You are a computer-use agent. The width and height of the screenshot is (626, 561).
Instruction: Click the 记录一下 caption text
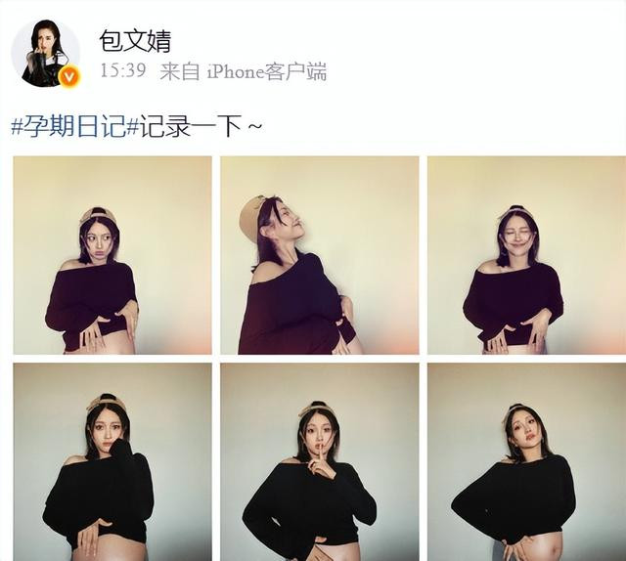click(x=190, y=126)
